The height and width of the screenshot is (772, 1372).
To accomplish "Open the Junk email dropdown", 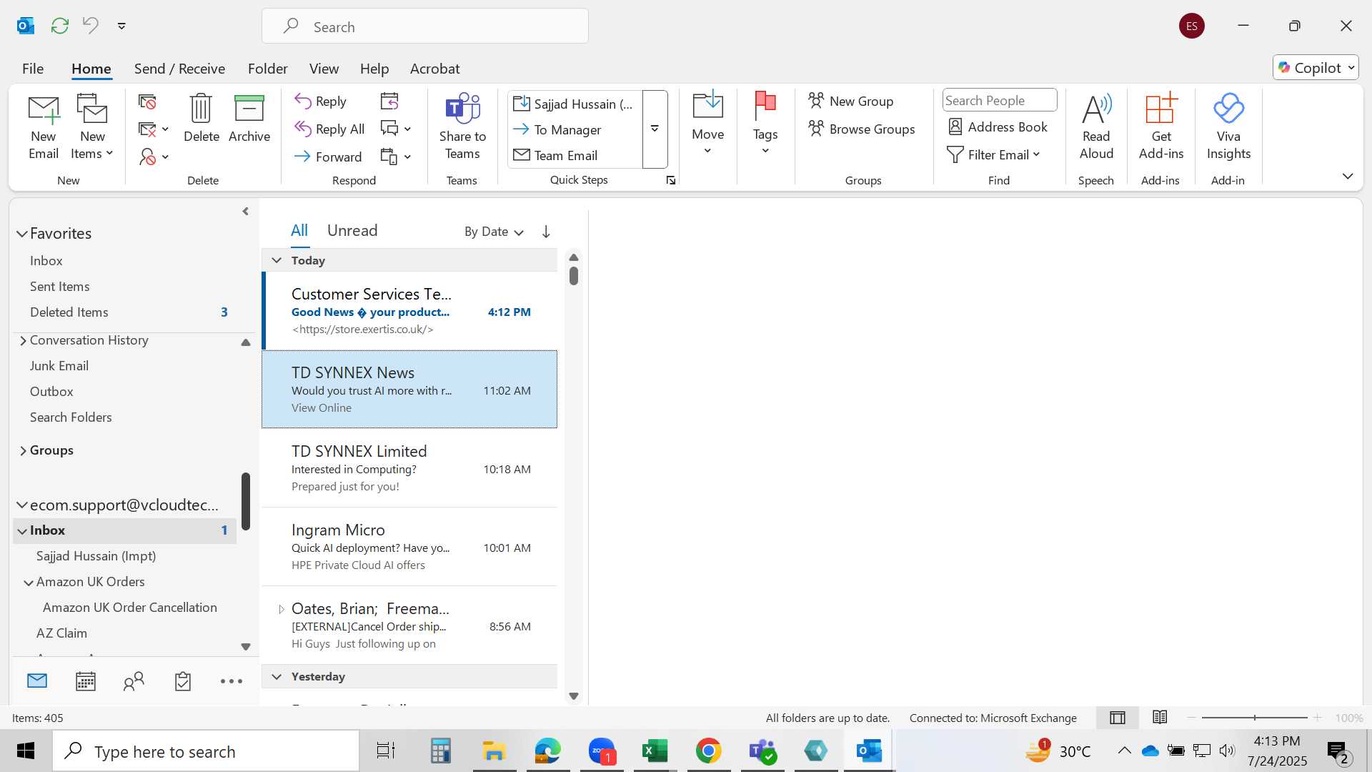I will click(x=165, y=157).
